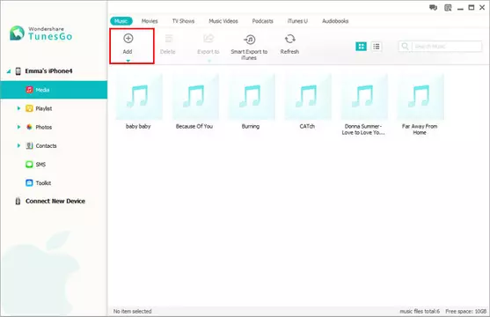
Task: Collapse Emma's iPhone4 device tree
Action: pos(9,71)
